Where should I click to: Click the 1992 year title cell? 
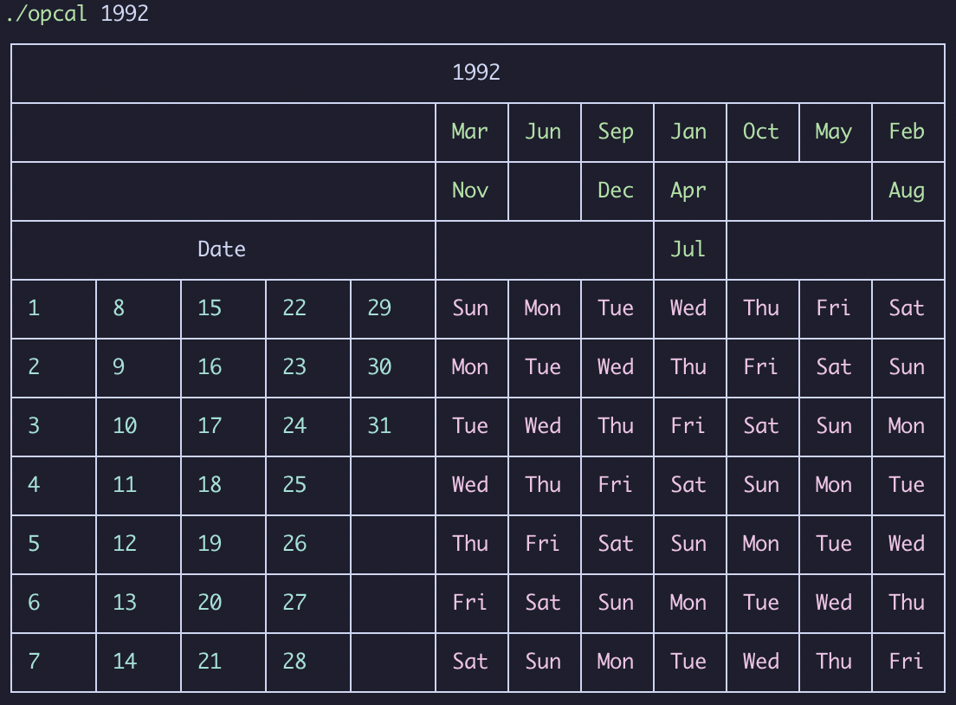476,73
